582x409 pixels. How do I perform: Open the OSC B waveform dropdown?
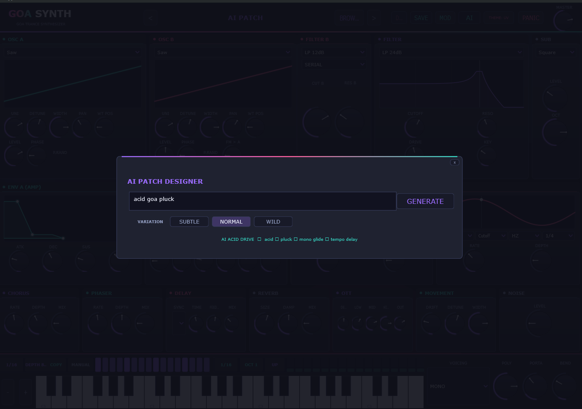pos(223,52)
